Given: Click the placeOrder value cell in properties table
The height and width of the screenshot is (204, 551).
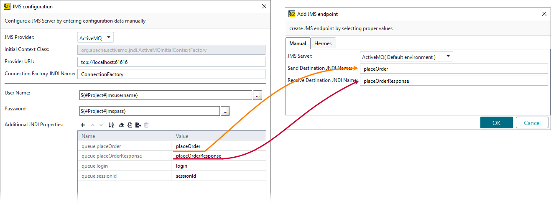Looking at the screenshot, I should click(x=219, y=146).
